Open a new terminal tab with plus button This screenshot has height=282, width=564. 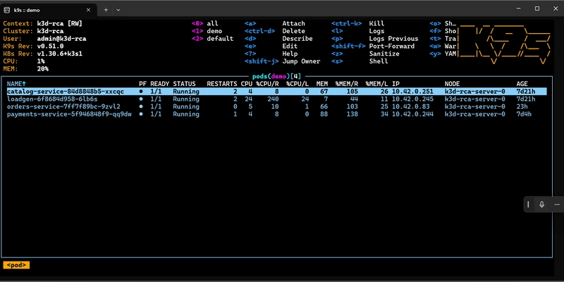tap(106, 10)
